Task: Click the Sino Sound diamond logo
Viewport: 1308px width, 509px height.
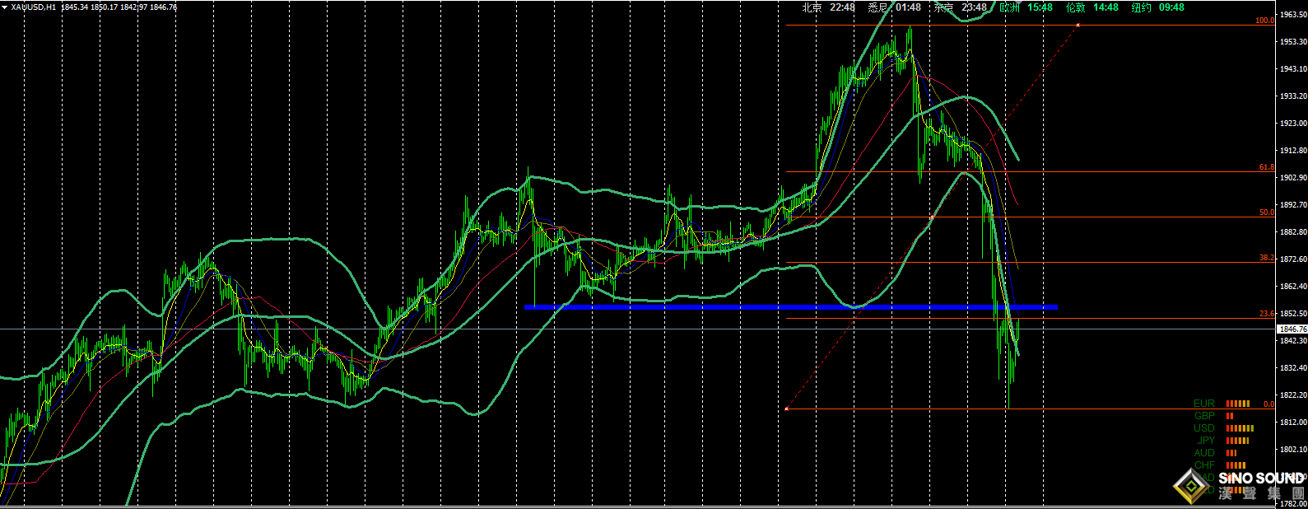Action: coord(1190,485)
